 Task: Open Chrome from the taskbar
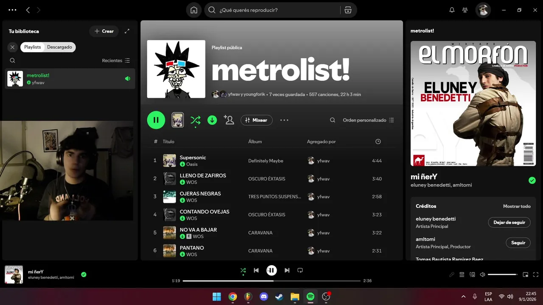click(232, 297)
